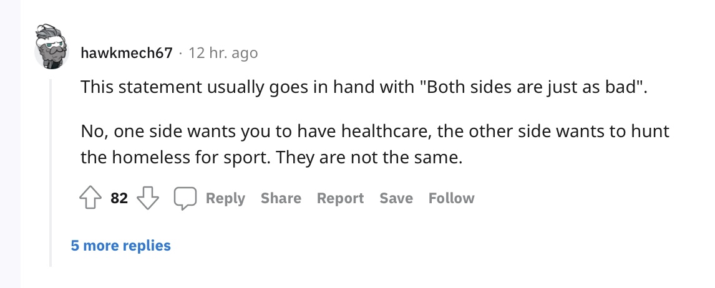This screenshot has width=715, height=288.
Task: Share this comment
Action: coord(281,198)
